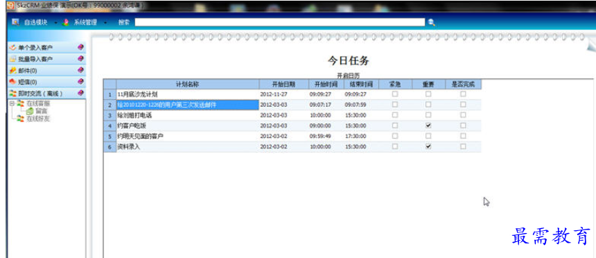Click the icon before 批量导入客户

13,59
